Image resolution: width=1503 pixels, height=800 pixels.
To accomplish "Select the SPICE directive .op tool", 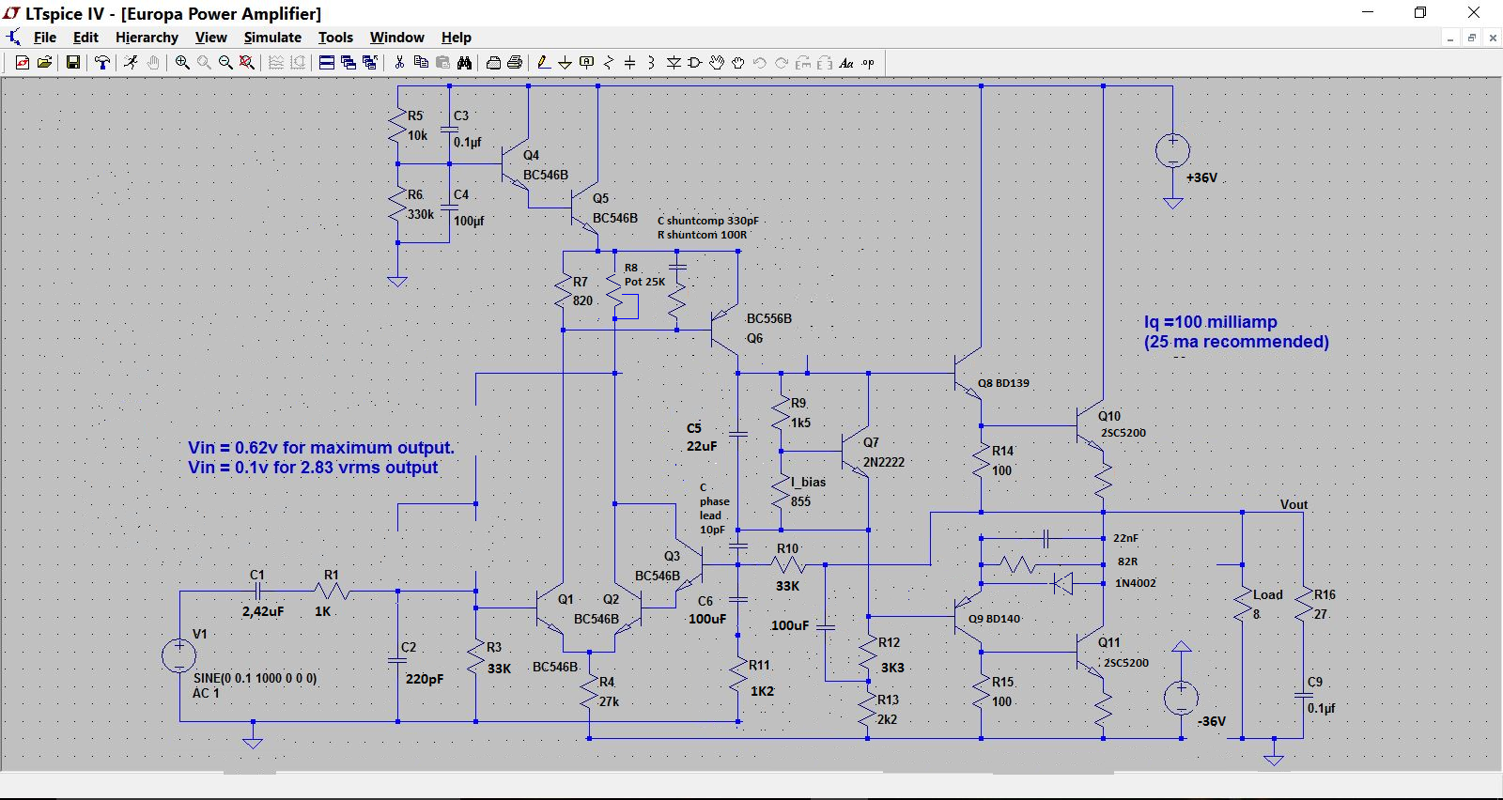I will (868, 63).
